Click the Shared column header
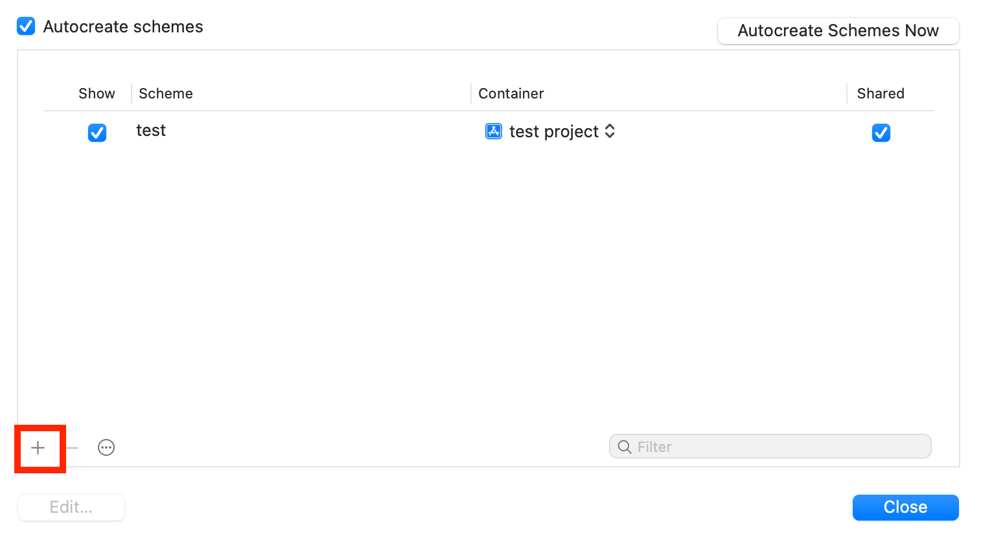981x540 pixels. [881, 93]
